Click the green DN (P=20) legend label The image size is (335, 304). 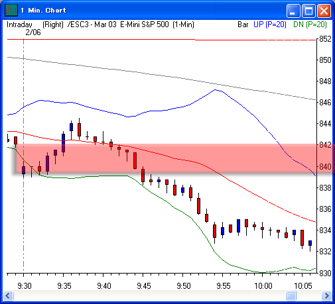310,25
